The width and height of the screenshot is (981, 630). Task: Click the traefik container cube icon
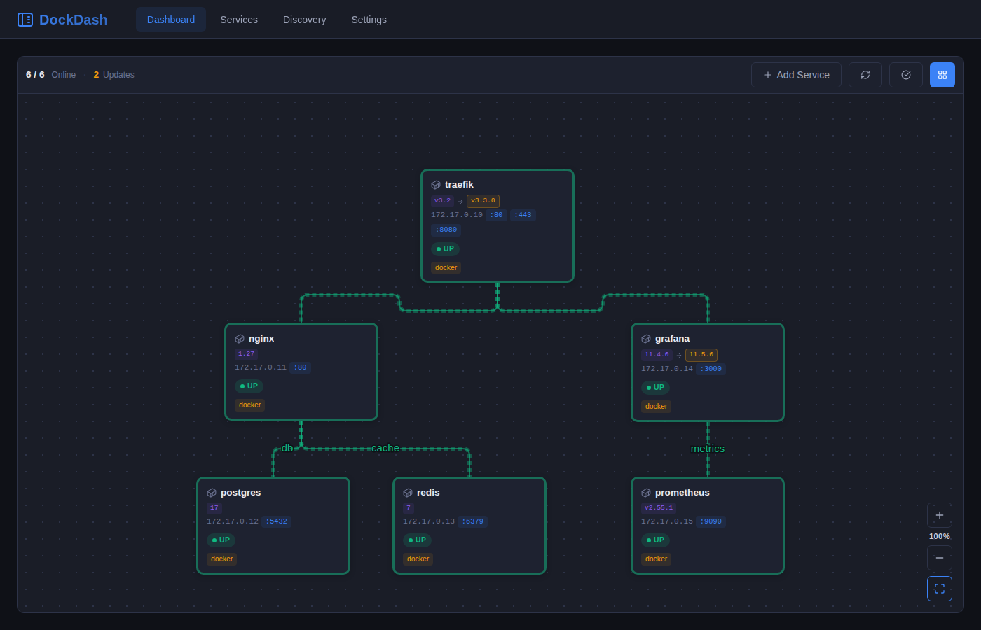pyautogui.click(x=436, y=185)
